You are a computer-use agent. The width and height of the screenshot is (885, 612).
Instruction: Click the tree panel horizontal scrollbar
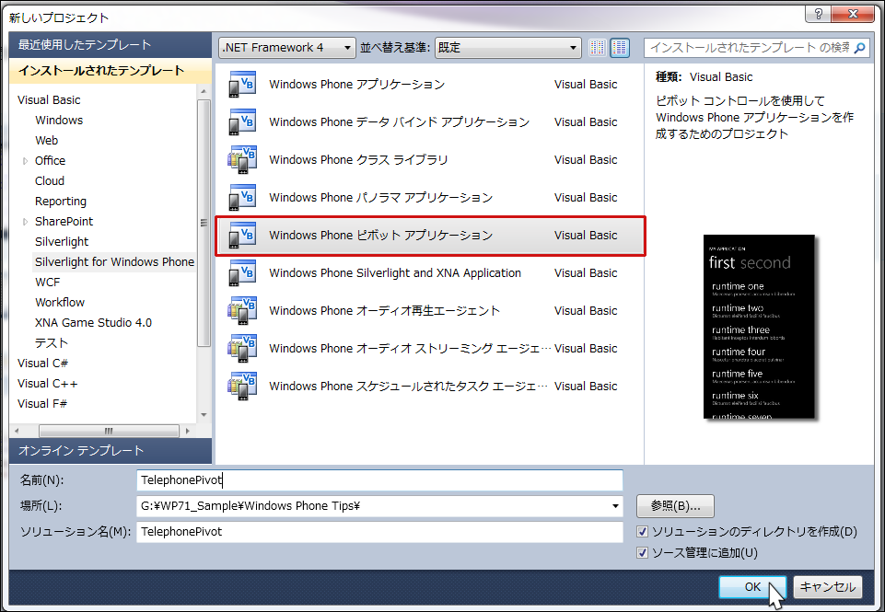click(x=109, y=431)
